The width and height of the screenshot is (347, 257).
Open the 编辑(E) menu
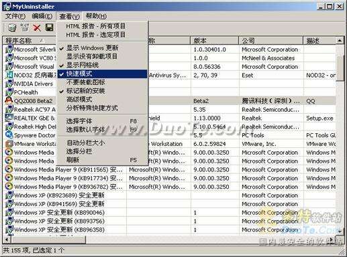coord(42,16)
